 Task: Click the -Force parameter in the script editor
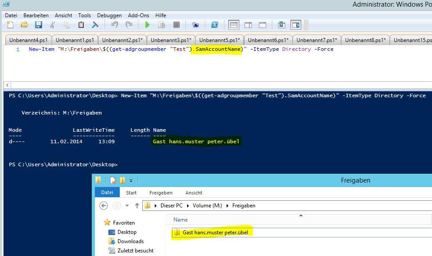click(324, 49)
